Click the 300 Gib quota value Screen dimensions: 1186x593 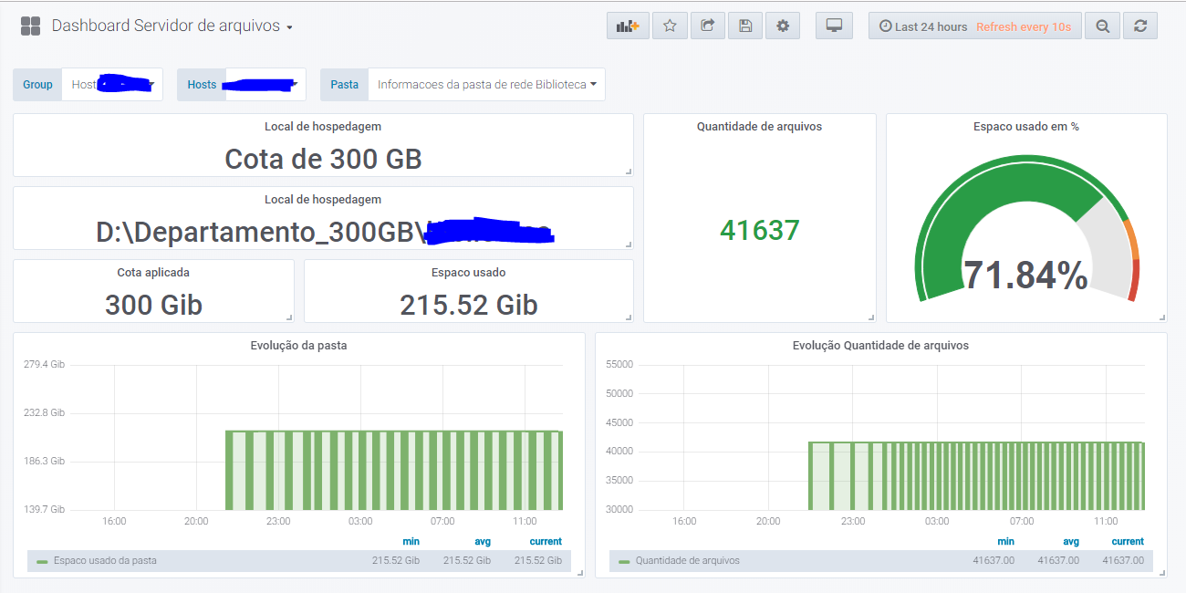click(x=153, y=305)
